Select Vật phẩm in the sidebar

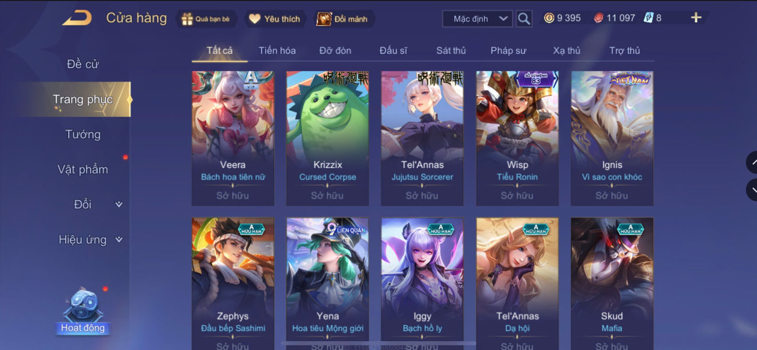pos(83,169)
